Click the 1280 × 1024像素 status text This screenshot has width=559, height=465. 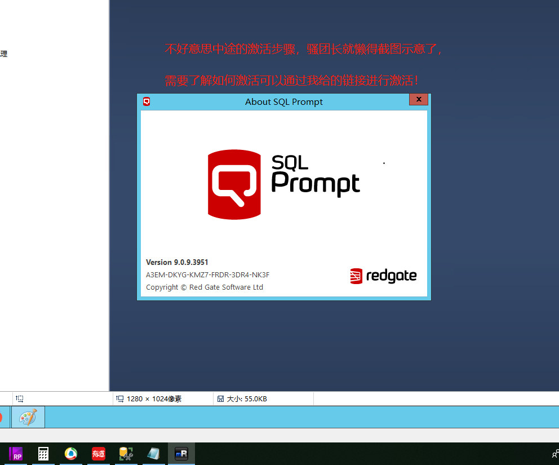point(154,398)
